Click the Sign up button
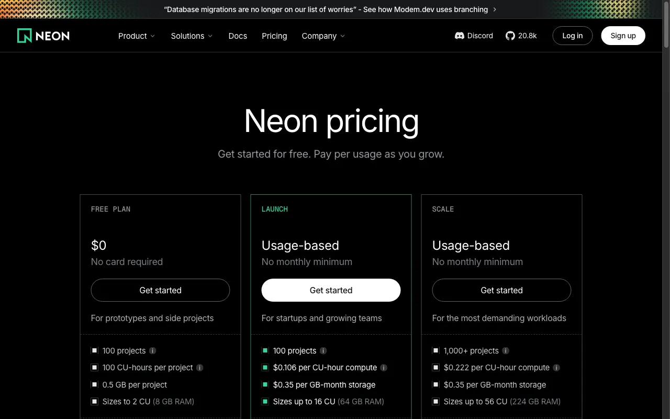Viewport: 670px width, 419px height. 623,36
